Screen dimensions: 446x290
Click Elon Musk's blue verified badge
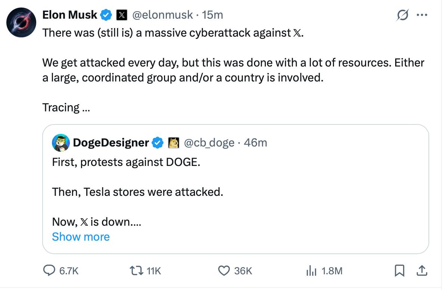106,15
